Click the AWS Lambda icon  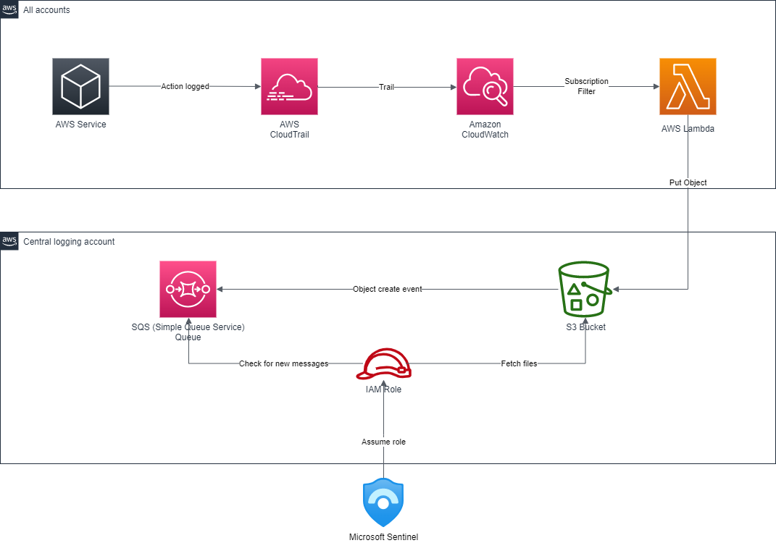688,86
